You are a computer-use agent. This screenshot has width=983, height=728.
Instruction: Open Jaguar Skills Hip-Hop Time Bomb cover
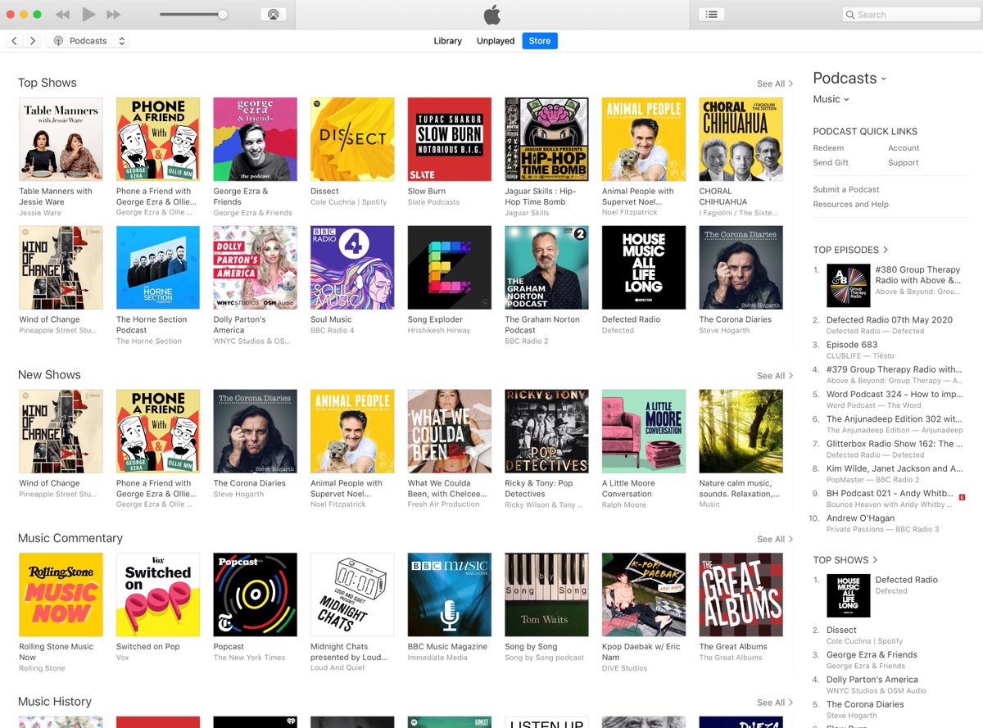point(546,139)
